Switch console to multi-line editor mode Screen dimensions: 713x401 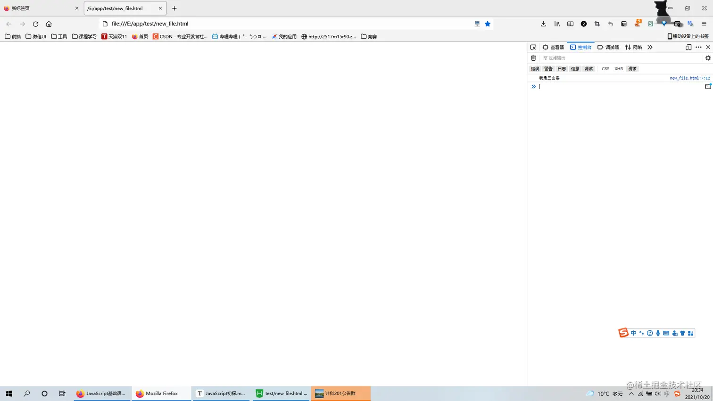tap(708, 87)
